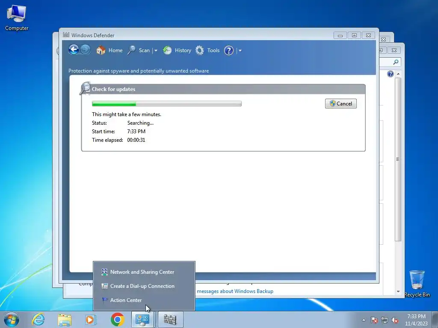Cancel the update check
This screenshot has height=328, width=438.
(x=341, y=103)
